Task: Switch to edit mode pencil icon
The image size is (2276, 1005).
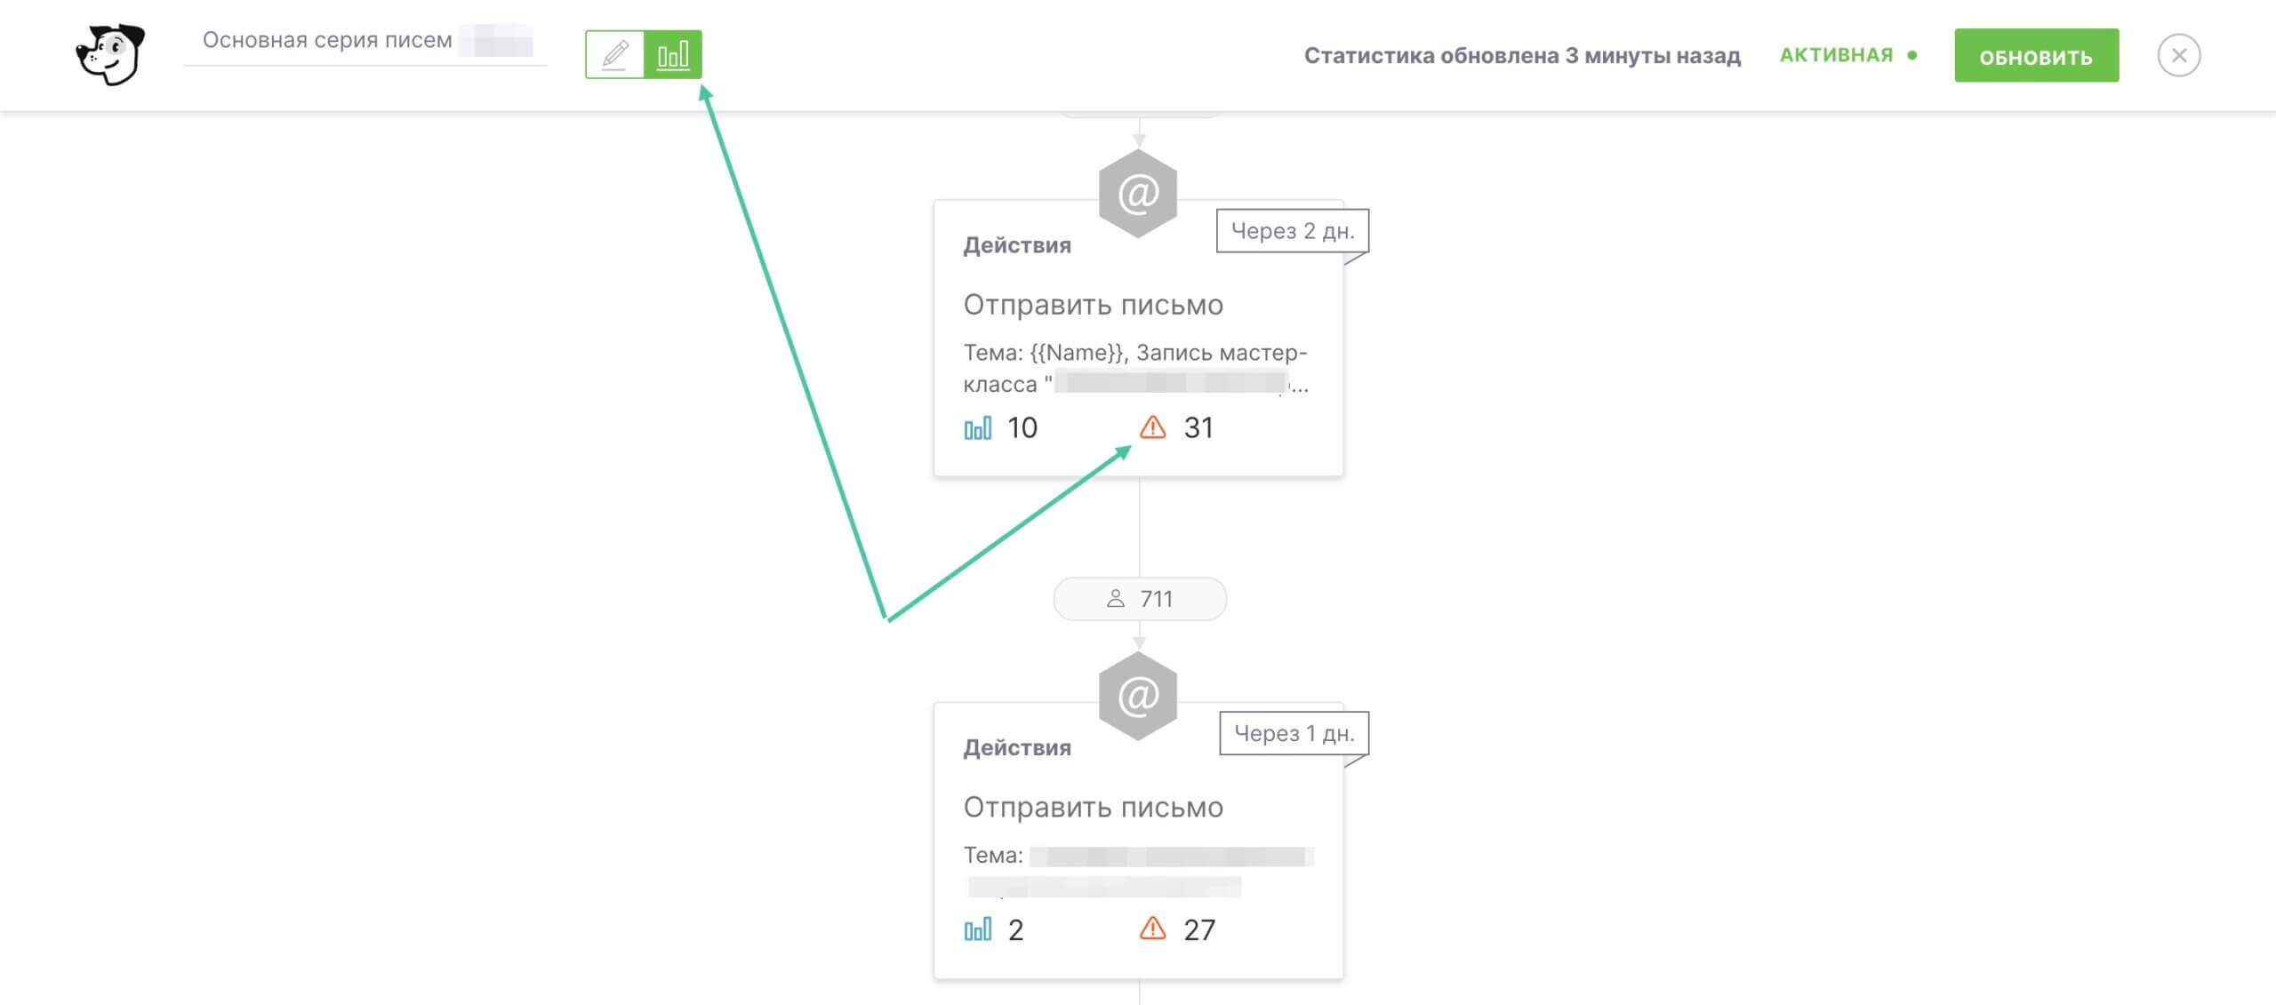Action: (x=615, y=55)
